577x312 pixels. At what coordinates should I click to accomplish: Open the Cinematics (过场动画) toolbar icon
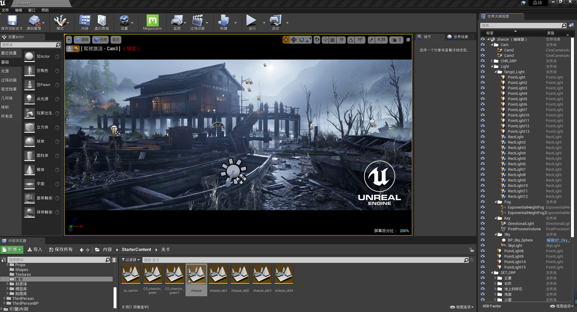coord(197,21)
